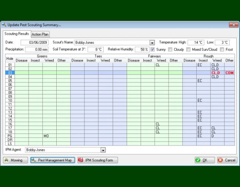Edit the Relative Humidity field
The image size is (240, 187).
[x=141, y=49]
